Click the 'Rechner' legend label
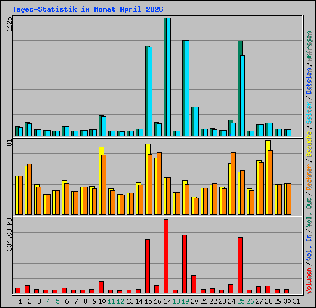 click(x=309, y=178)
